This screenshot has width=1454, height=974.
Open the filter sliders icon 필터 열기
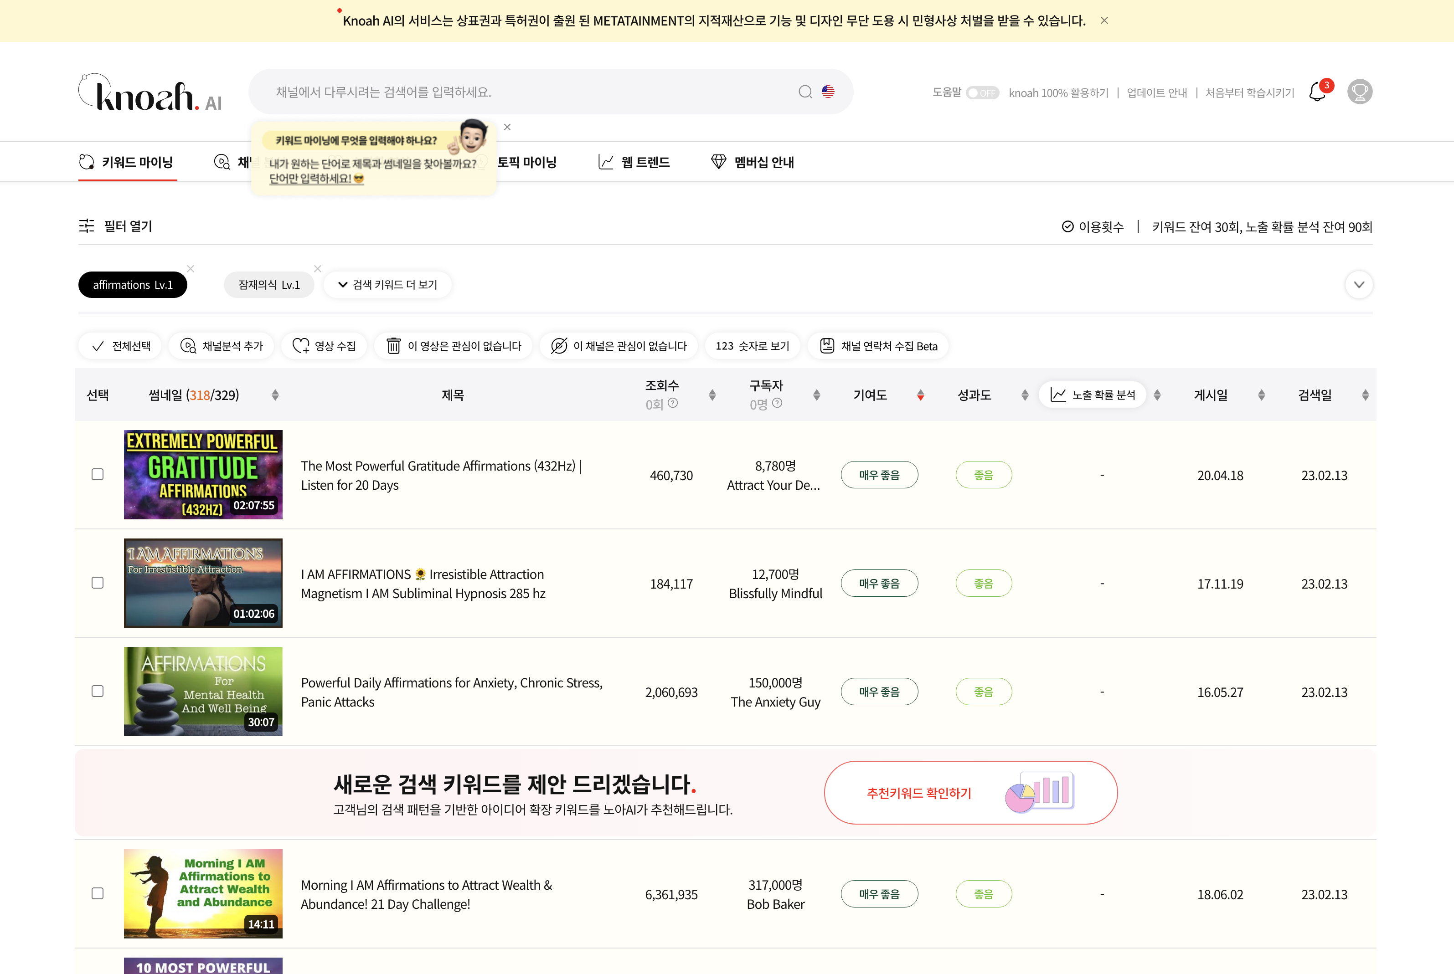[x=86, y=226]
